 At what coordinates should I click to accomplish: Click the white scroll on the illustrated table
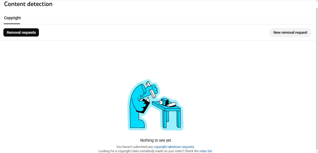(171, 105)
